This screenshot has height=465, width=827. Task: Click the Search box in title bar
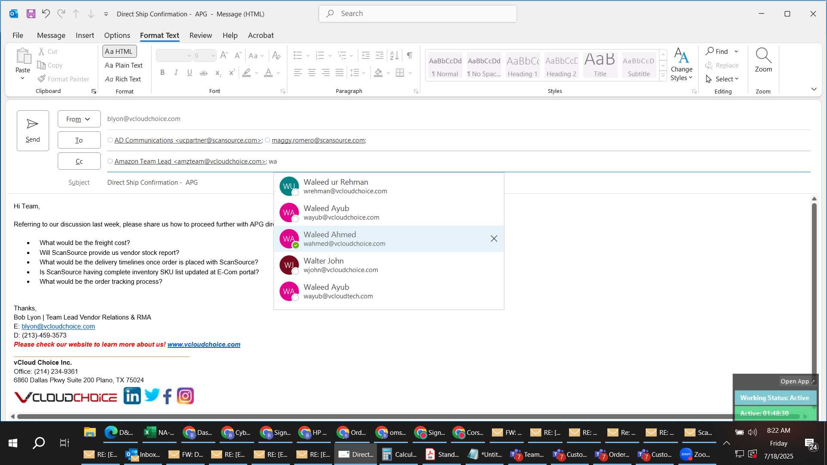[x=418, y=14]
